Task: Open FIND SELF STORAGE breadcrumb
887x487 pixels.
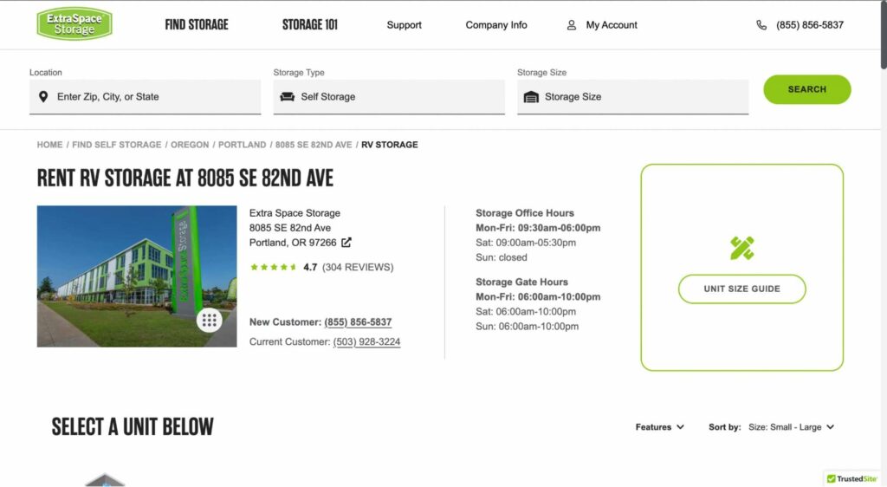Action: (117, 145)
